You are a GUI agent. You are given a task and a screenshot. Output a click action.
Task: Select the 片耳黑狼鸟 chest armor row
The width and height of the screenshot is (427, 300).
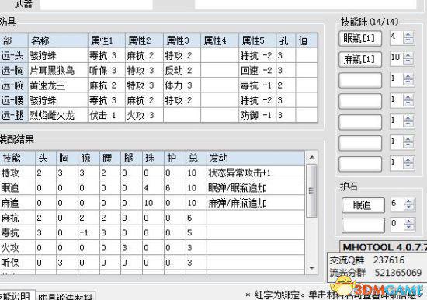[x=159, y=71]
